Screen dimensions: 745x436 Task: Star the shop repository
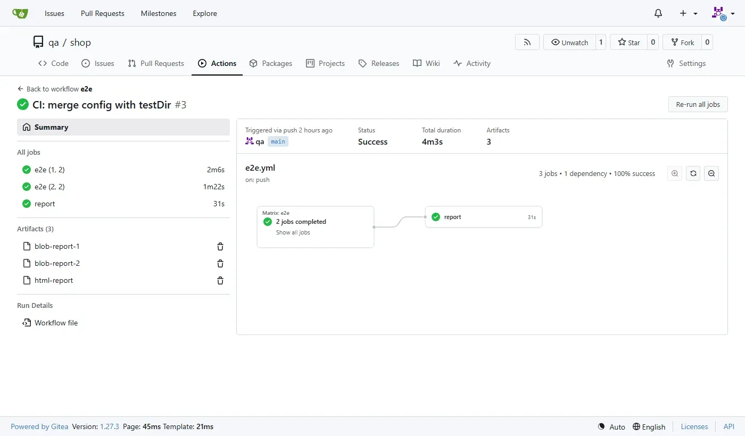tap(628, 43)
